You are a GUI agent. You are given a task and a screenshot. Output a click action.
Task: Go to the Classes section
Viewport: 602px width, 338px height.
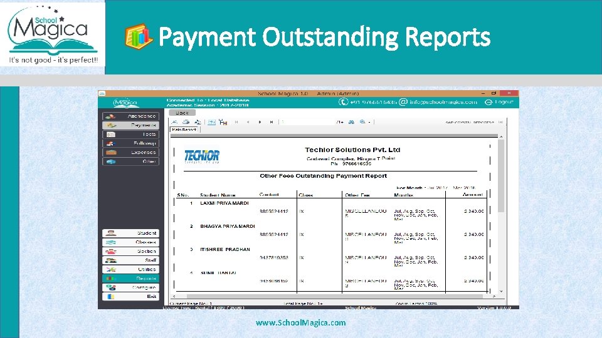click(130, 242)
